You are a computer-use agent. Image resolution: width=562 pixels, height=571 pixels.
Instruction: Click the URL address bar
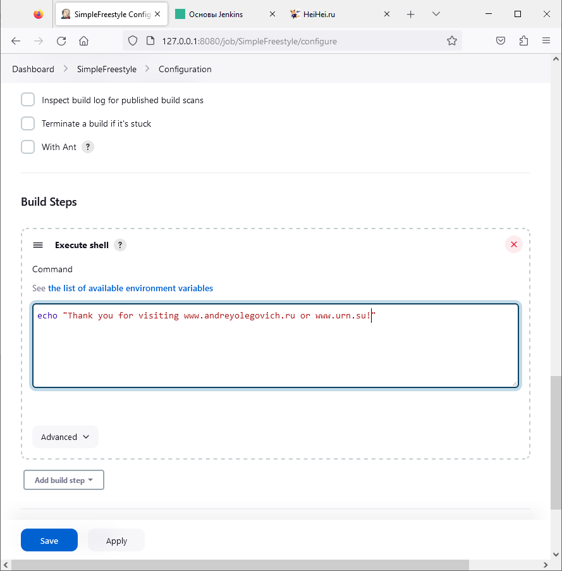pyautogui.click(x=293, y=41)
